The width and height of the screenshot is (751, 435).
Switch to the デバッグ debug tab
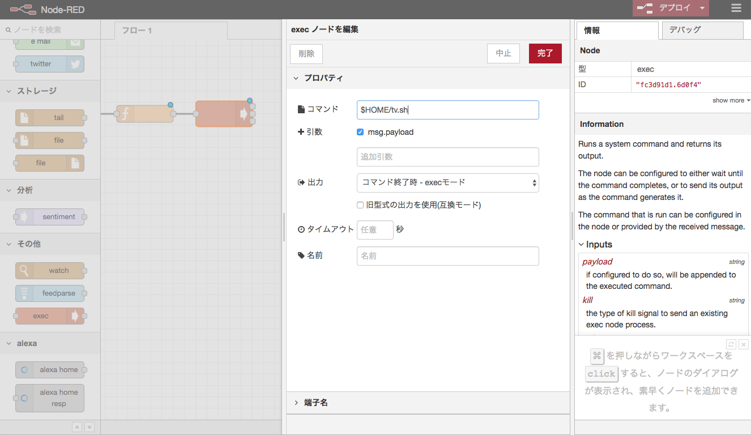click(702, 30)
